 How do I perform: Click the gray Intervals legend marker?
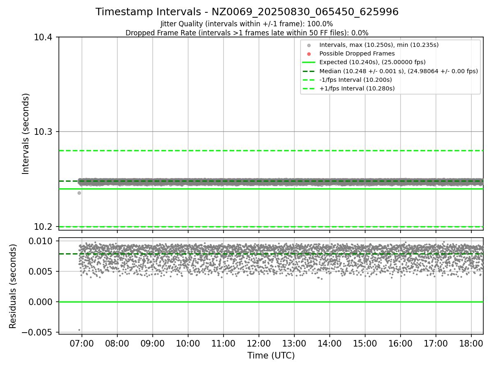309,45
